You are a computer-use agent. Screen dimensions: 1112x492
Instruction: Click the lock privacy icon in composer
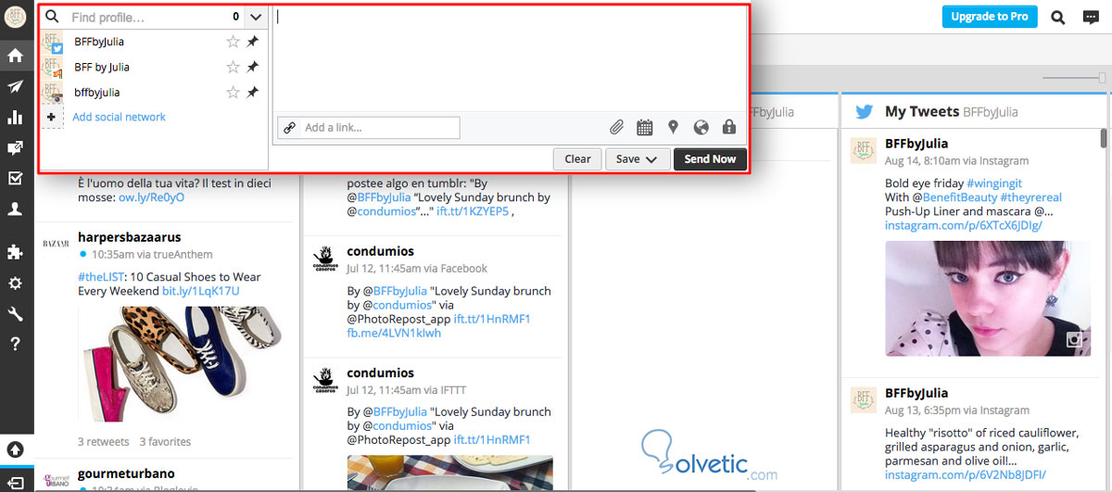tap(728, 128)
